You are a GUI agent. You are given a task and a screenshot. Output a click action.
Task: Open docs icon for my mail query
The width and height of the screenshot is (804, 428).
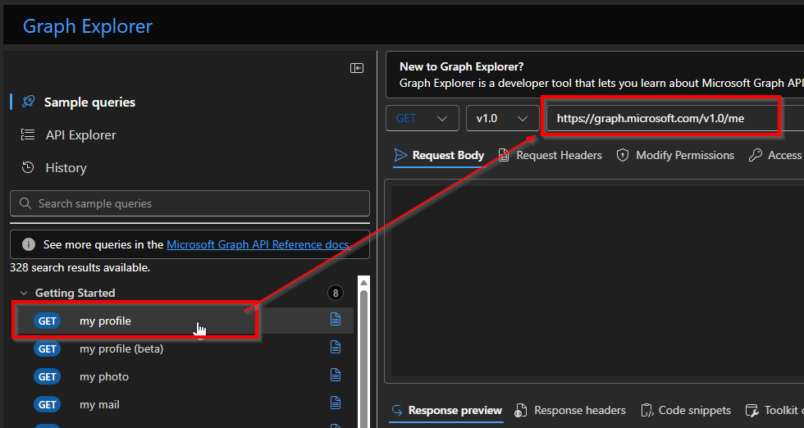click(x=336, y=403)
